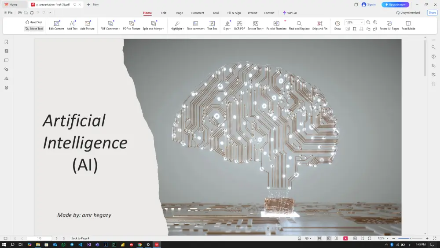Switch to the Home ribbon tab

(147, 13)
